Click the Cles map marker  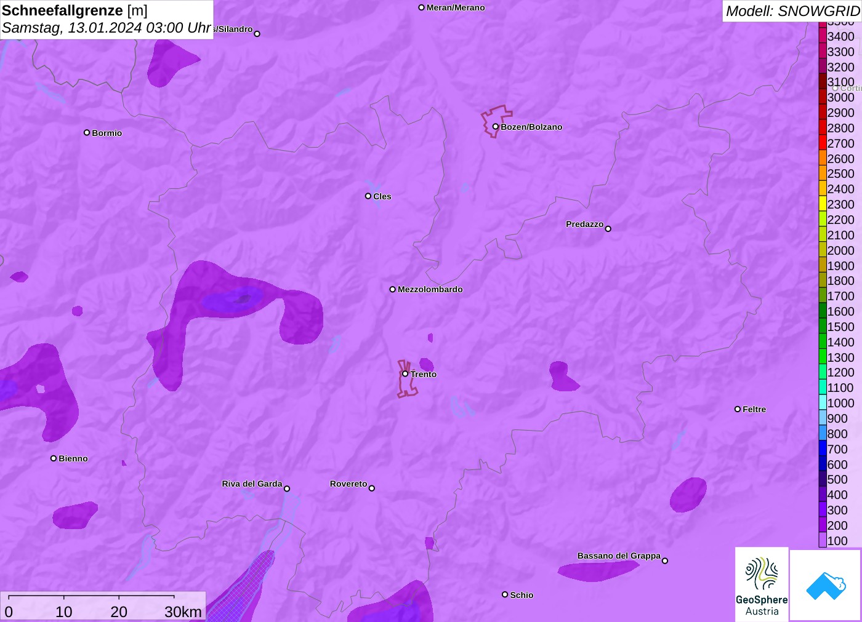pyautogui.click(x=368, y=196)
